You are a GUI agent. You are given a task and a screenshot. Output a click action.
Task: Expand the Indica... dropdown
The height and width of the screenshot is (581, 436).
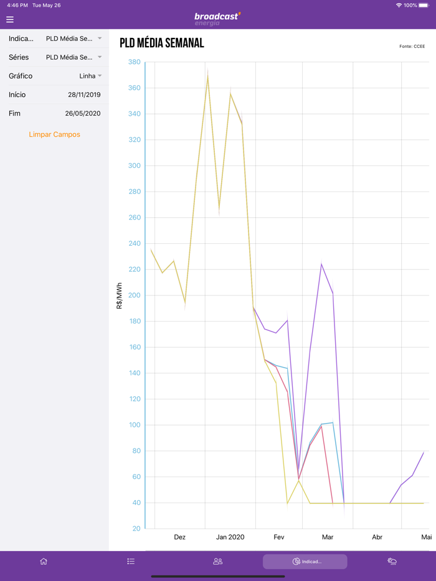(55, 39)
